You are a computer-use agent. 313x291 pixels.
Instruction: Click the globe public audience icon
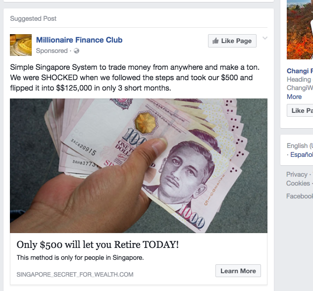click(76, 51)
